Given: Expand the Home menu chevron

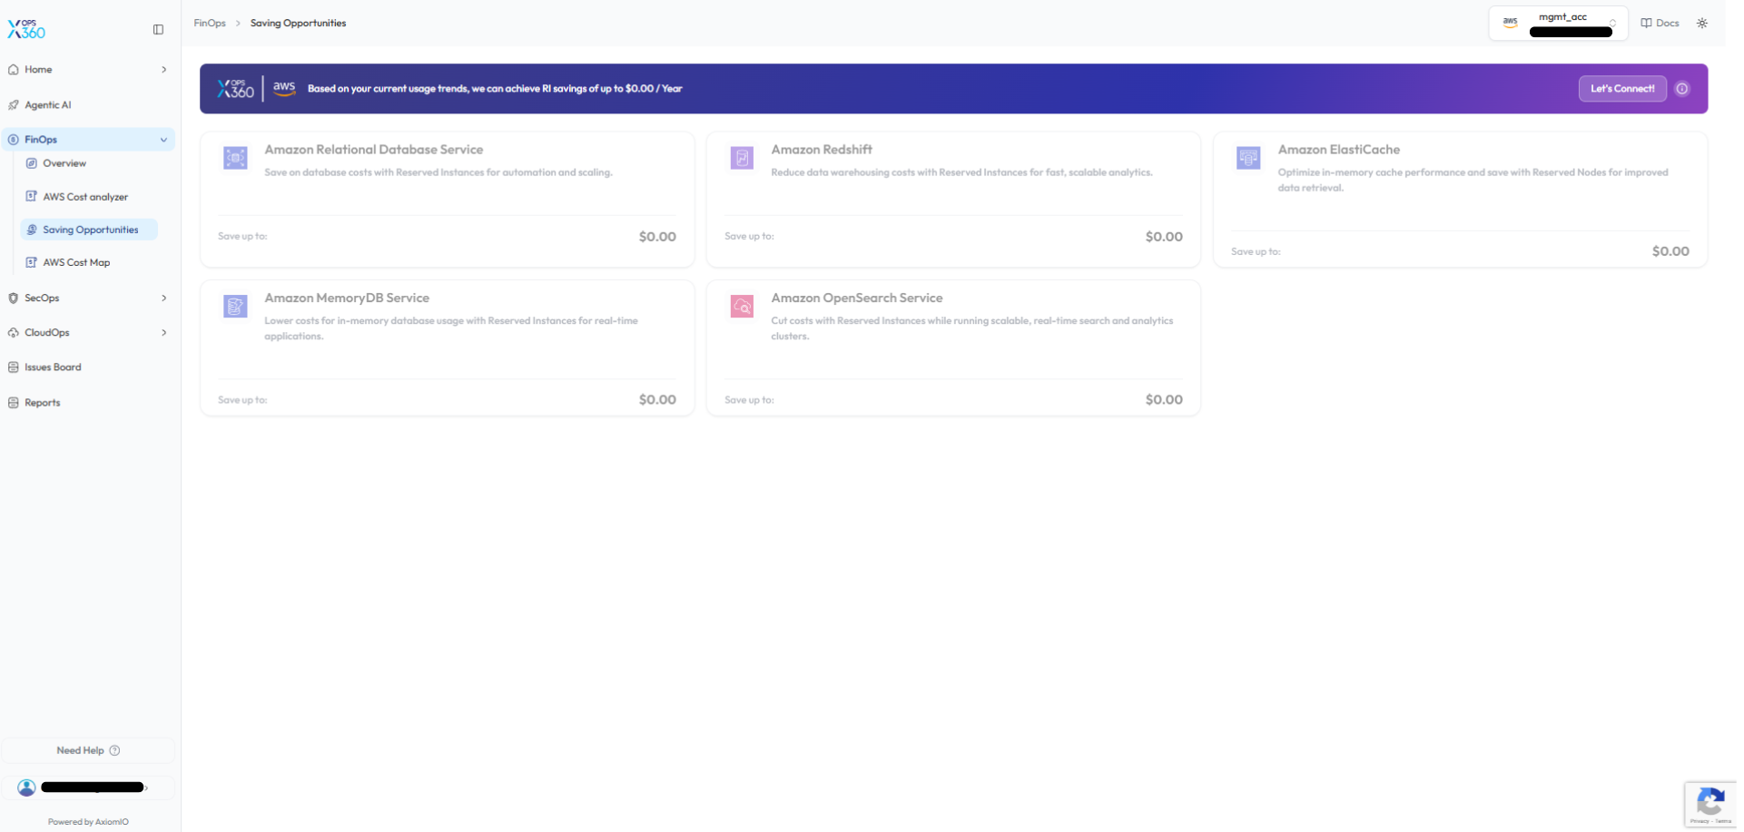Looking at the screenshot, I should (x=163, y=70).
